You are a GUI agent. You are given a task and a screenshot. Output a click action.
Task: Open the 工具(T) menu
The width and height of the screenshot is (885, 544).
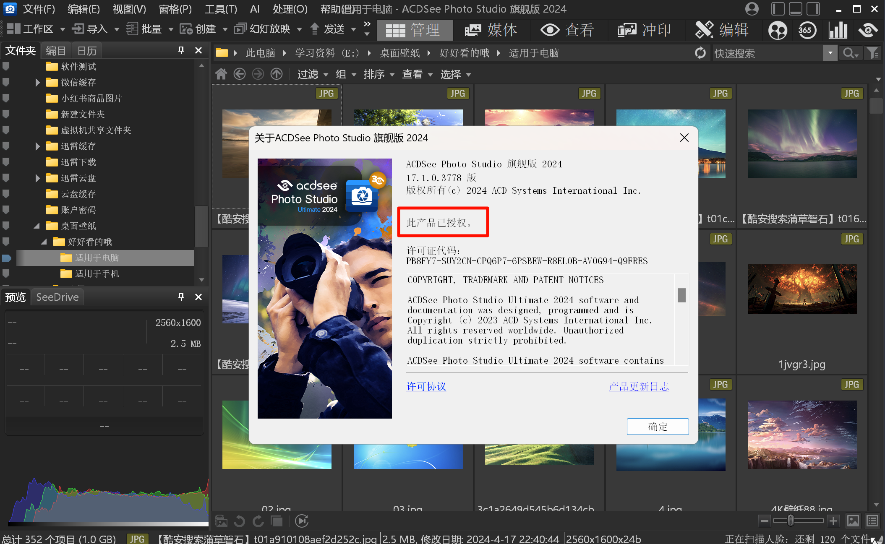(x=221, y=9)
